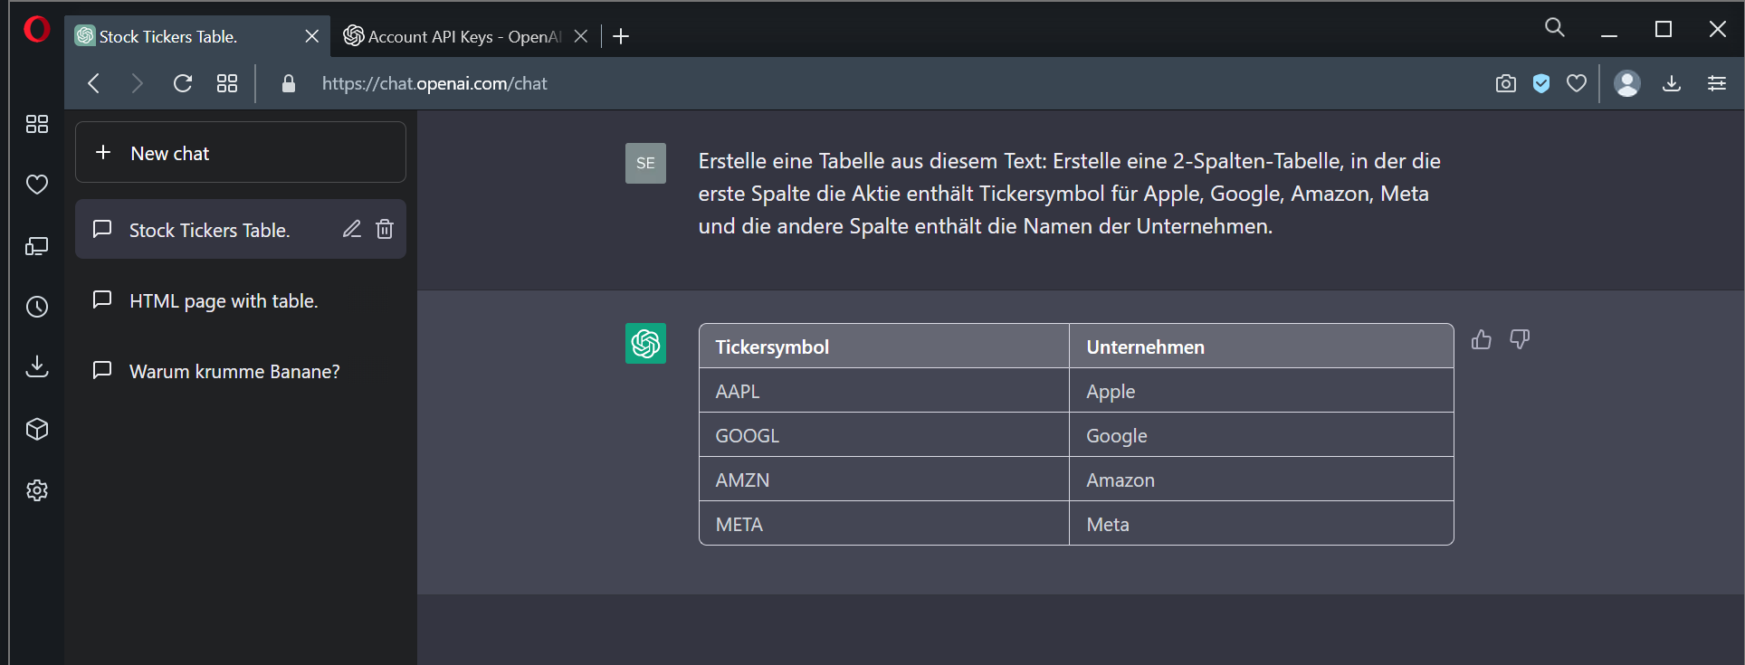This screenshot has width=1745, height=665.
Task: Give thumbs up to the response
Action: [1482, 339]
